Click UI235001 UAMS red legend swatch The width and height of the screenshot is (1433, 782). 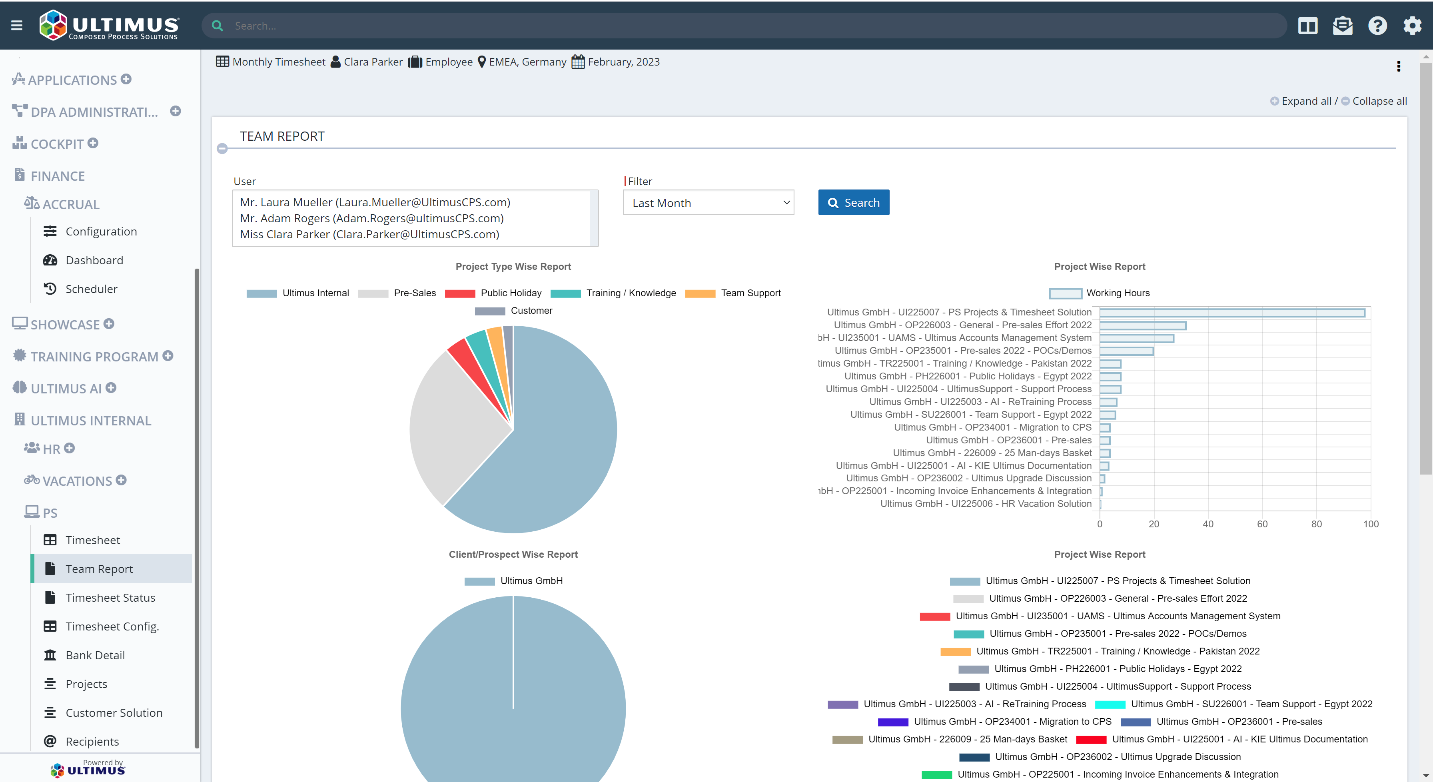tap(934, 616)
